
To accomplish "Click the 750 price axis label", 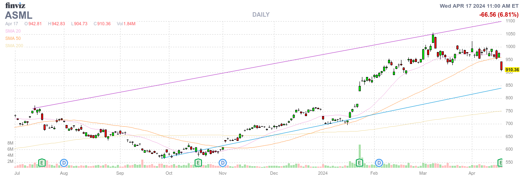I will pyautogui.click(x=510, y=111).
